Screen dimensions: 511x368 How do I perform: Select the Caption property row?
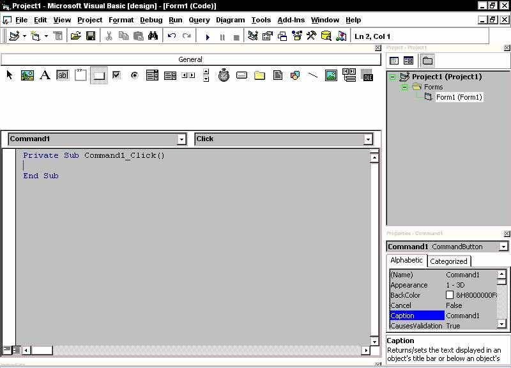coord(416,316)
